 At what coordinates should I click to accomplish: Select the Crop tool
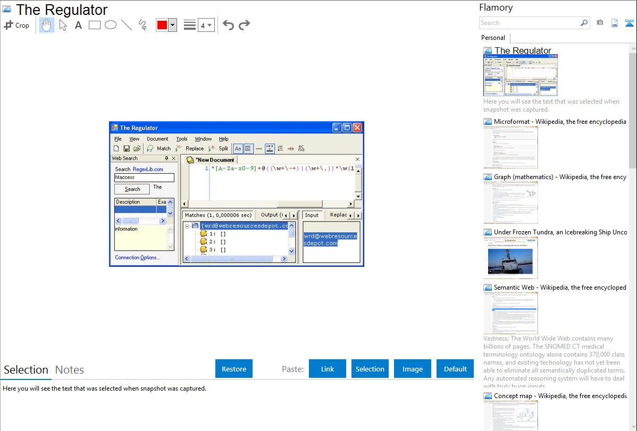[16, 25]
